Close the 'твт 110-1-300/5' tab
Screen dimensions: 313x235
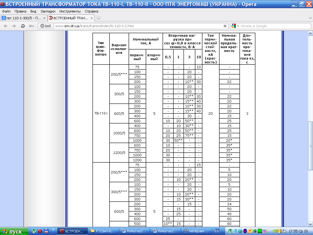click(x=44, y=18)
